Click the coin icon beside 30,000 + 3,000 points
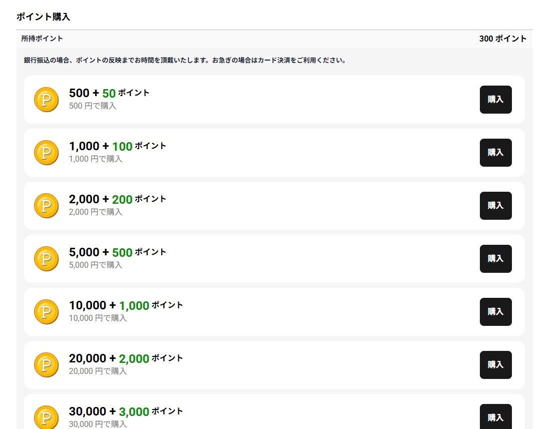Screen dimensions: 553x429 46,417
